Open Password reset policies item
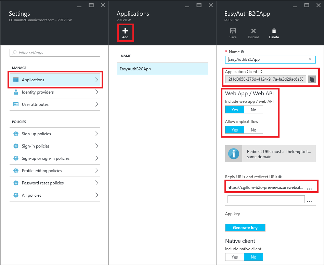This screenshot has height=265, width=324. click(x=55, y=183)
